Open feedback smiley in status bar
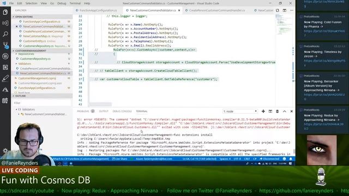The image size is (349, 196). [x=284, y=159]
